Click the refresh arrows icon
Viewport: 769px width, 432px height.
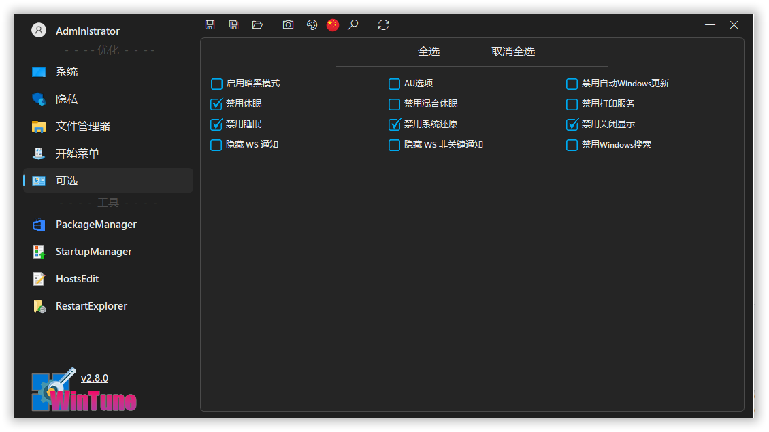click(x=383, y=25)
